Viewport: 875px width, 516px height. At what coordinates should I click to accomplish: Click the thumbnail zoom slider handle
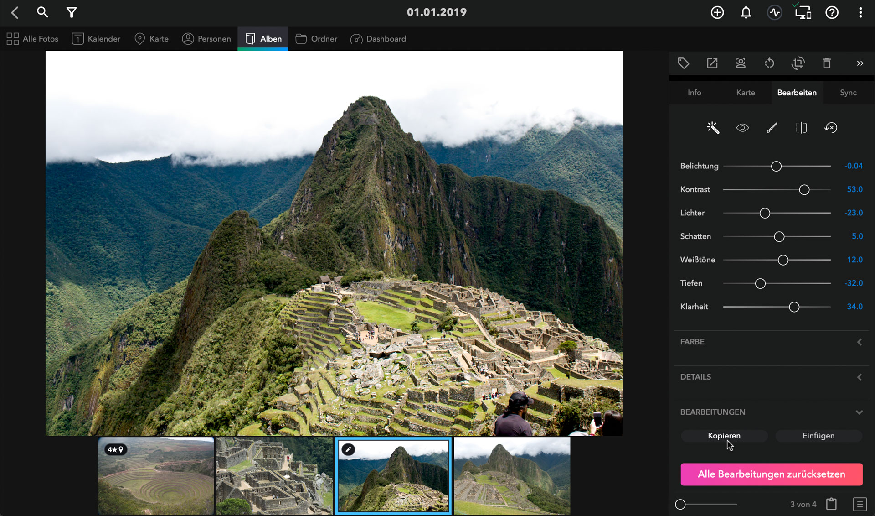point(680,504)
